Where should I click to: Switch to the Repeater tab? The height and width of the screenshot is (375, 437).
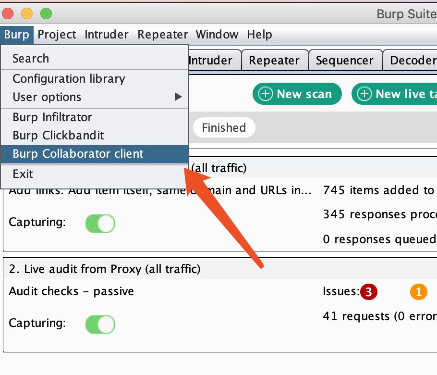[274, 61]
